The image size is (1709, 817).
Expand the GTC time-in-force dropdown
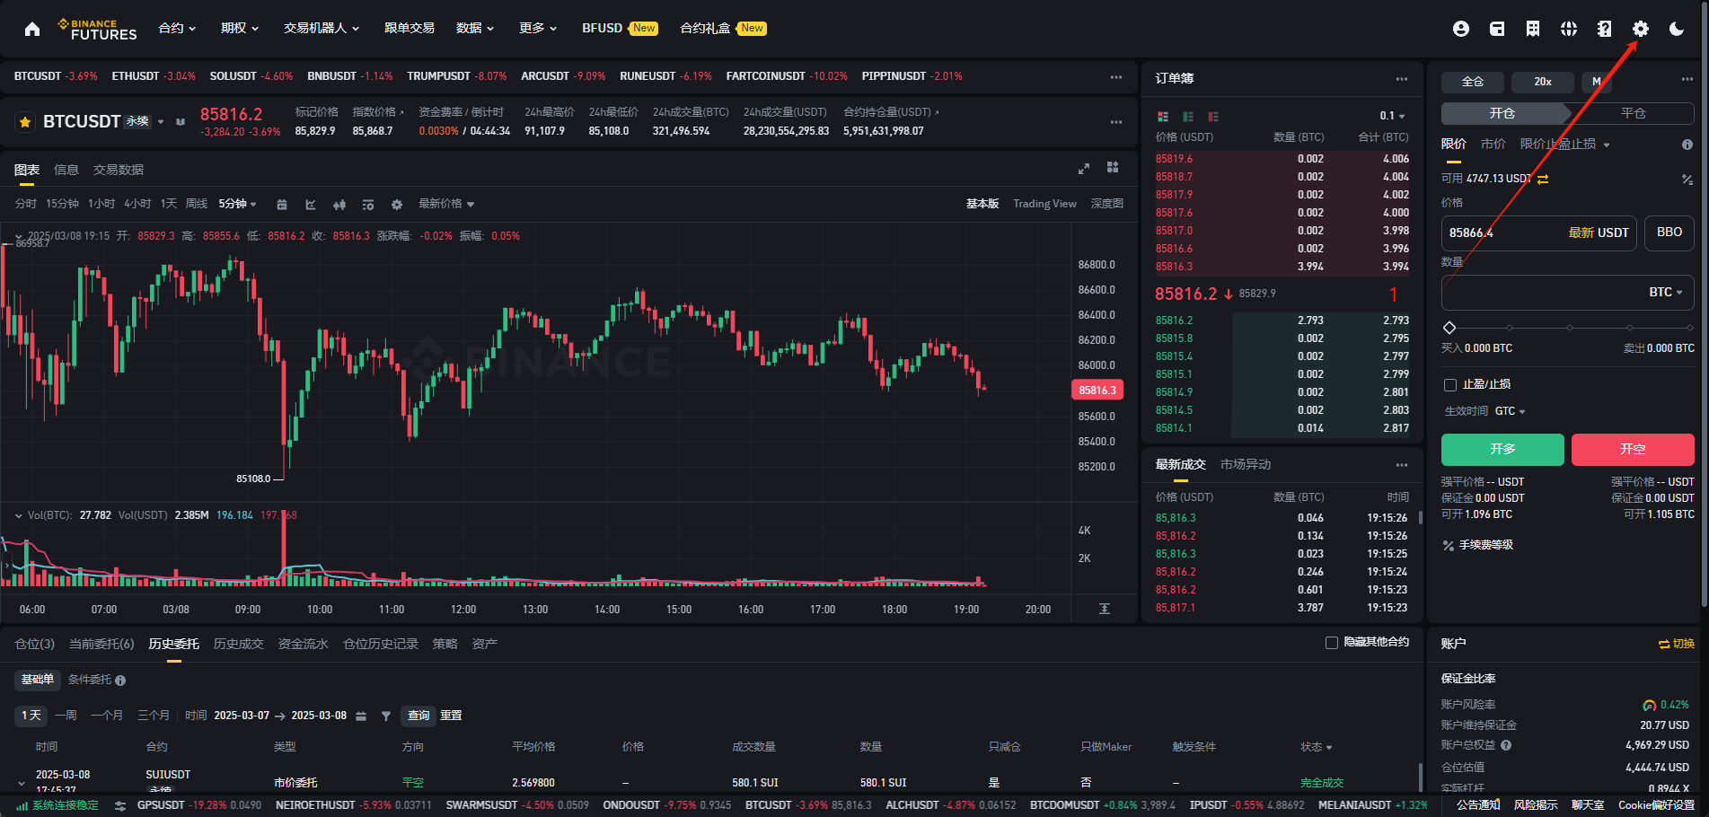[1510, 411]
